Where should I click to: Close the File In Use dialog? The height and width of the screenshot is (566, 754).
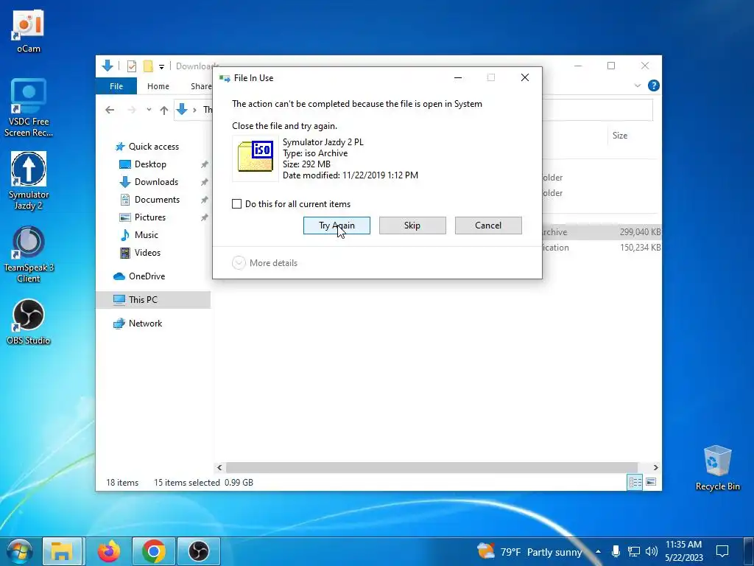coord(524,77)
